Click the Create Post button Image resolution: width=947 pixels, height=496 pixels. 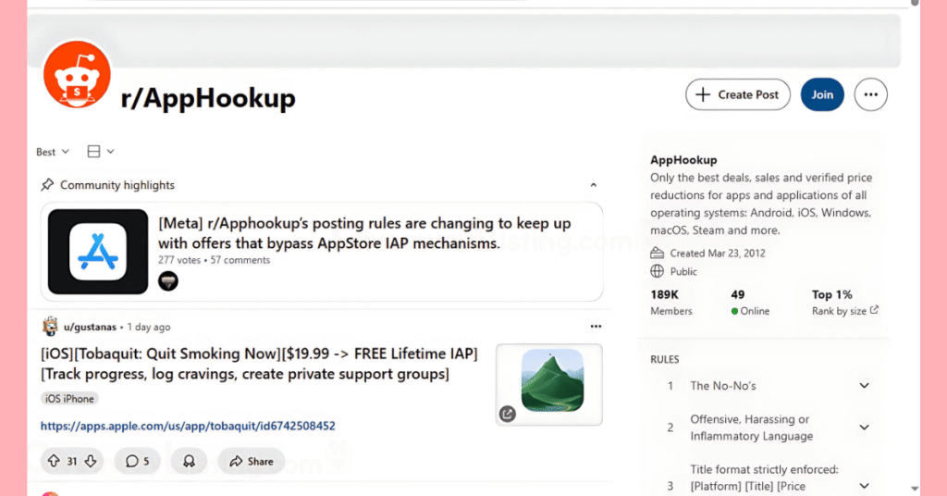tap(737, 94)
